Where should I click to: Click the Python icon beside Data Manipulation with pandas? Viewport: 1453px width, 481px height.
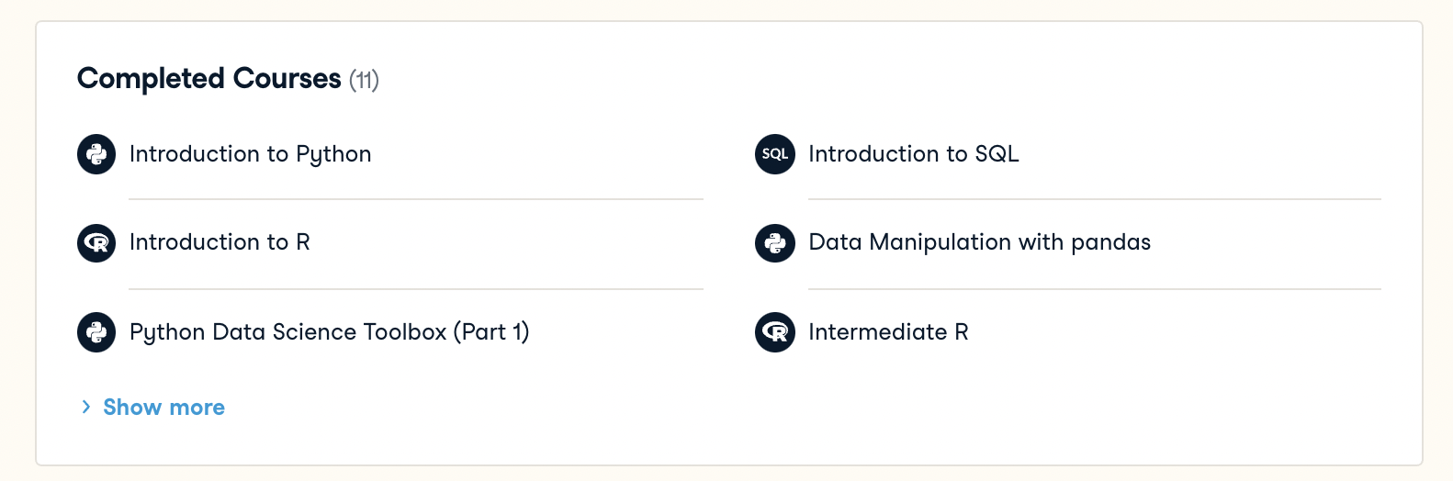[775, 243]
